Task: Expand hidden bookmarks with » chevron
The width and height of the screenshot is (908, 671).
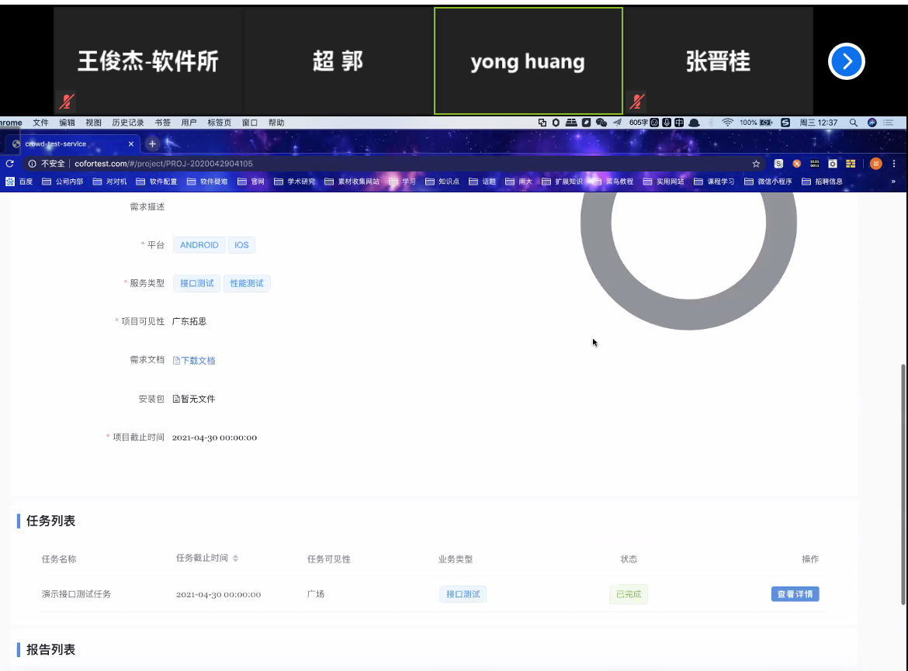Action: click(x=892, y=182)
